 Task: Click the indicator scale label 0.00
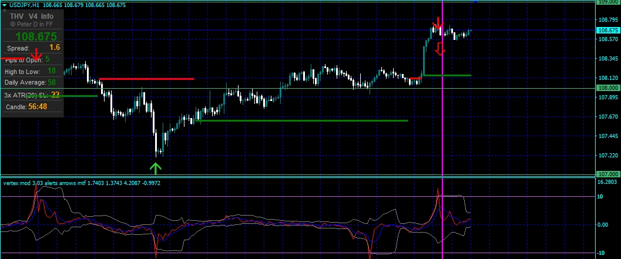[x=604, y=225]
